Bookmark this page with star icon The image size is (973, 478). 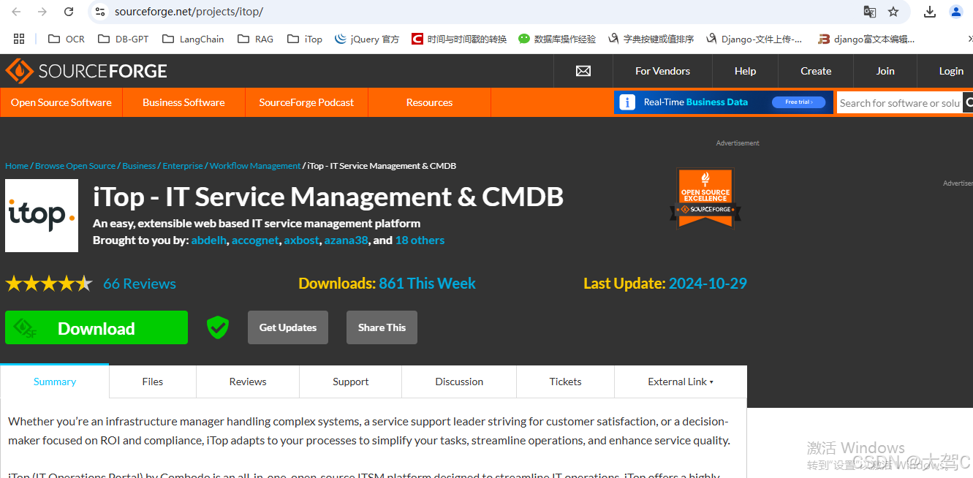[893, 12]
